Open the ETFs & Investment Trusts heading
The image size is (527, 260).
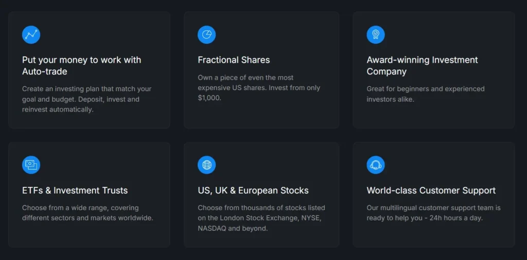tap(75, 191)
